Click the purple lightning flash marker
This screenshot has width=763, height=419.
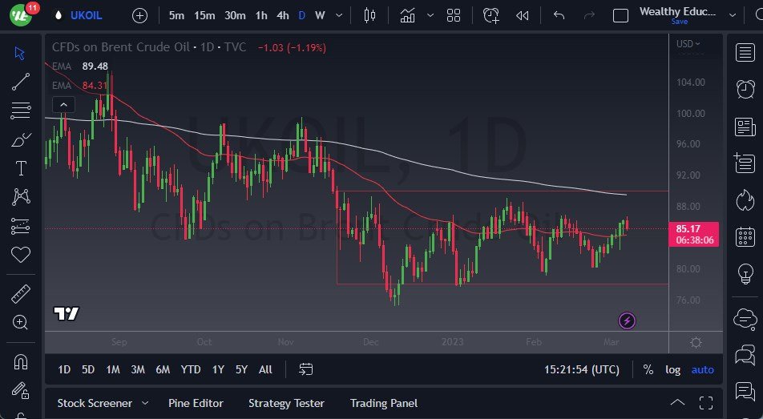[x=628, y=321]
